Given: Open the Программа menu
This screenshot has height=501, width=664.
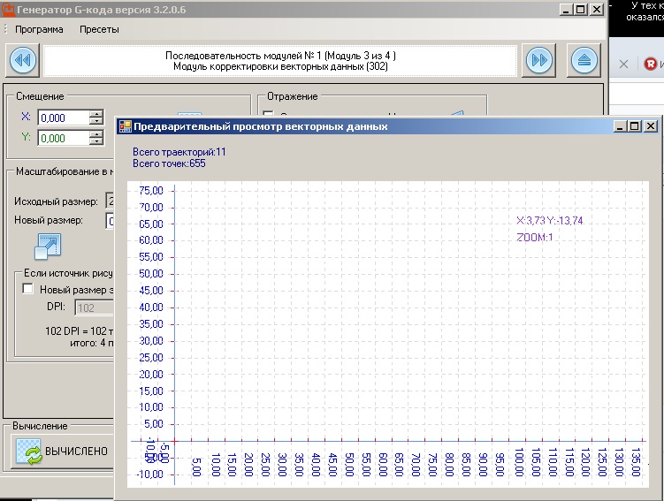Looking at the screenshot, I should coord(39,29).
